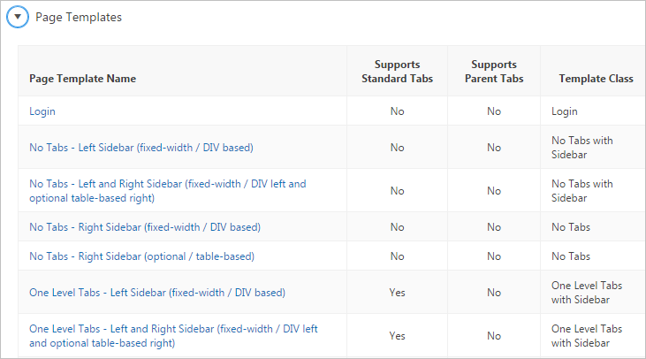
Task: Open One Level Tabs - Left Sidebar template
Action: tap(157, 293)
